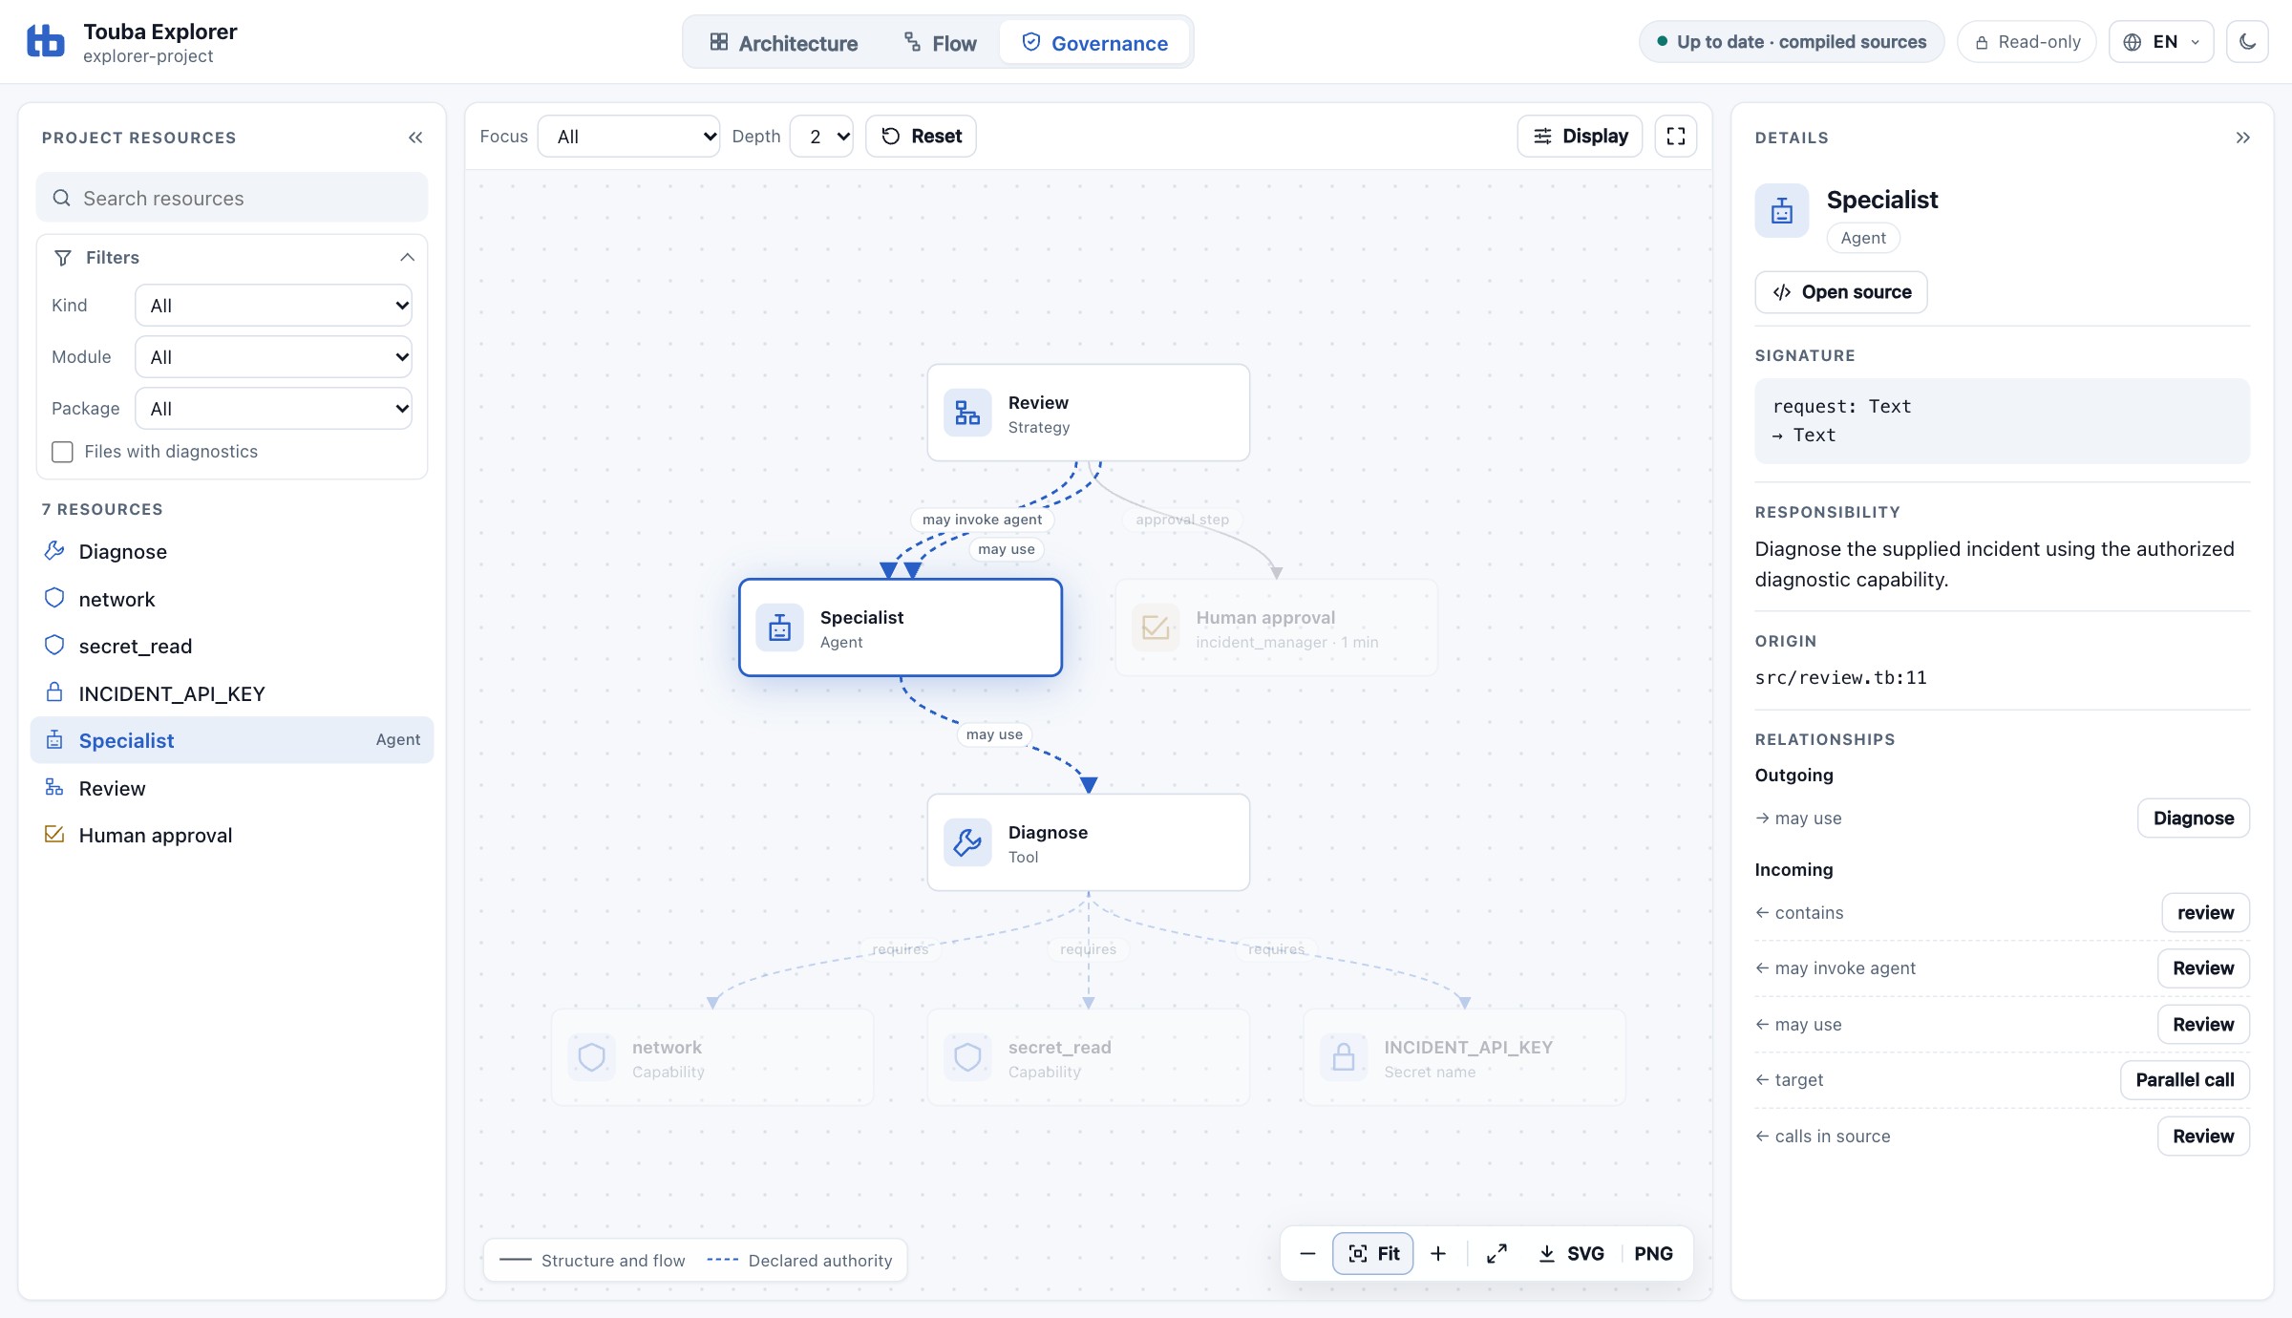Select the Governance tab
This screenshot has height=1318, width=2292.
[1094, 43]
